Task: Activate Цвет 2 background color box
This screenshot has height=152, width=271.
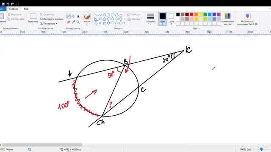Action: (171, 19)
